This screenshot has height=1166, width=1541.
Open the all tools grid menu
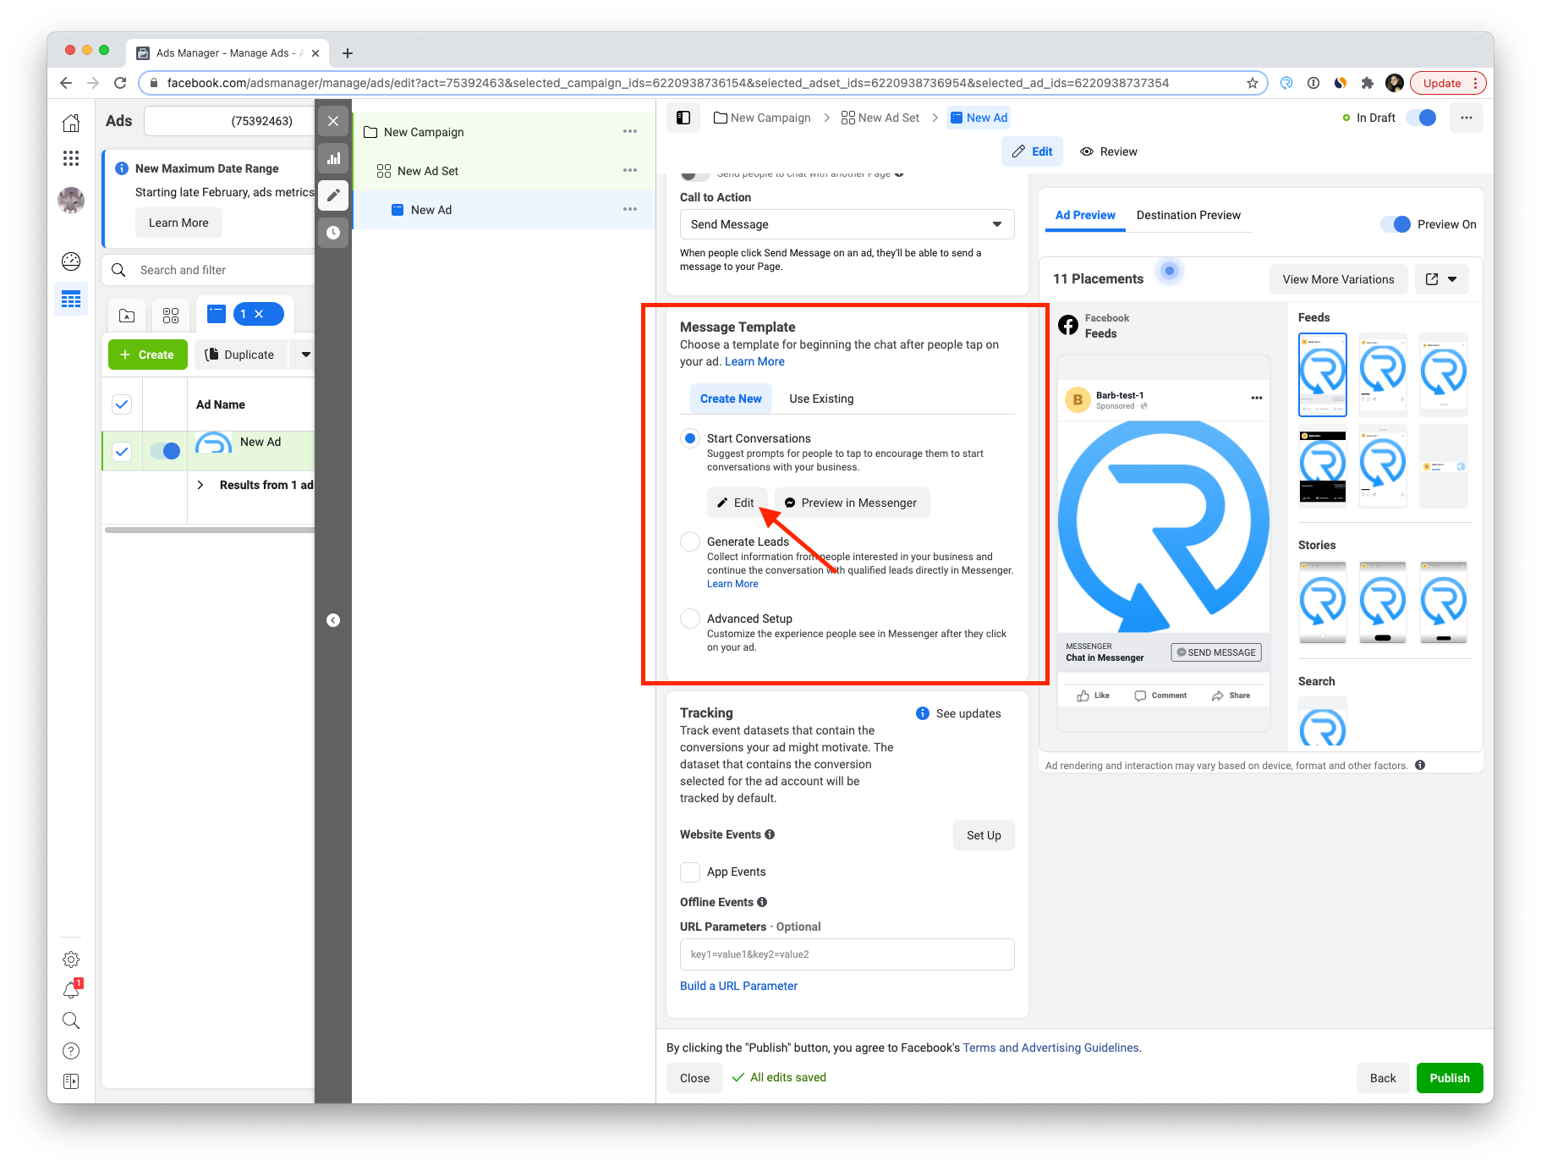click(x=71, y=158)
